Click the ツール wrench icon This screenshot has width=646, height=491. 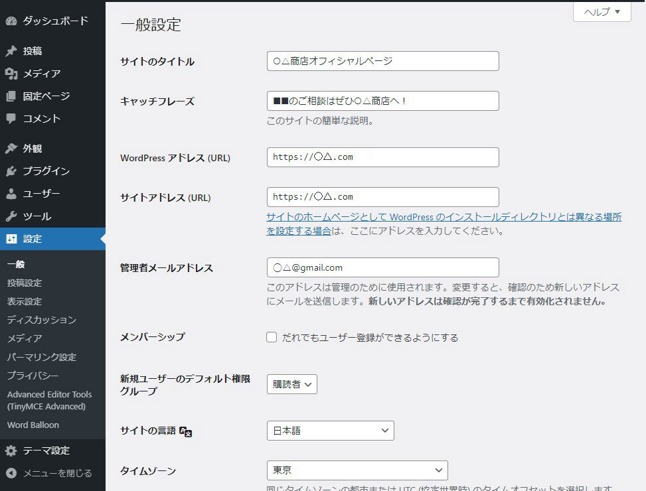(11, 216)
